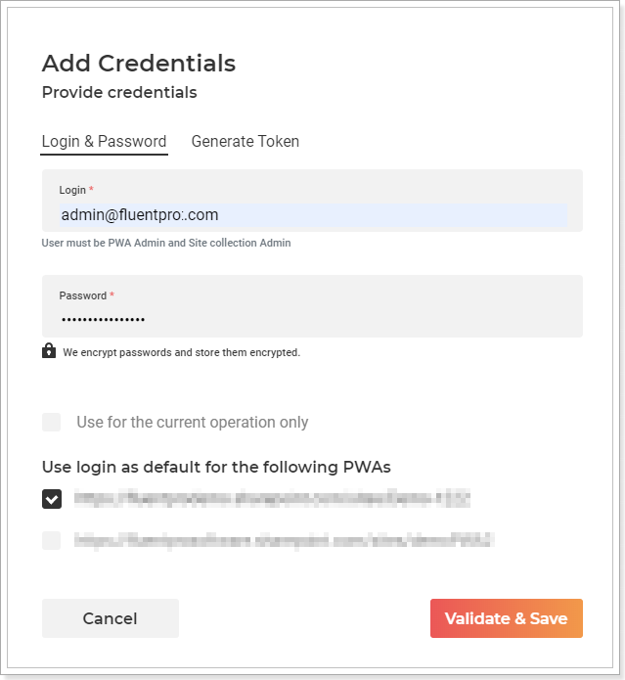This screenshot has height=680, width=625.
Task: Switch to the Generate Token tab
Action: pyautogui.click(x=246, y=141)
